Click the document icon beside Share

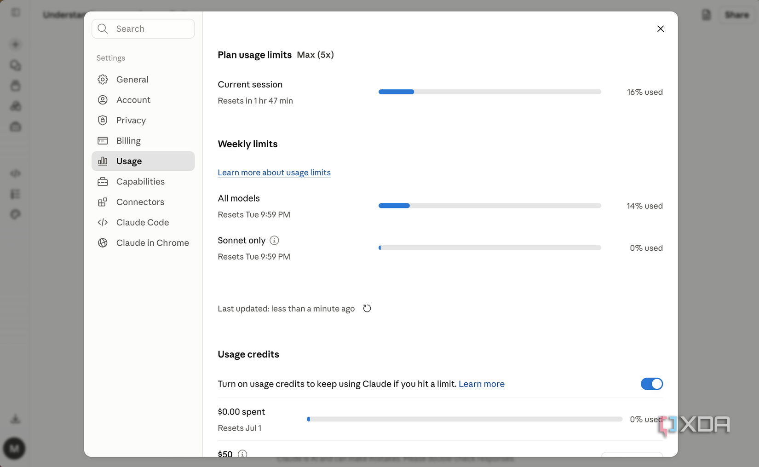(707, 15)
